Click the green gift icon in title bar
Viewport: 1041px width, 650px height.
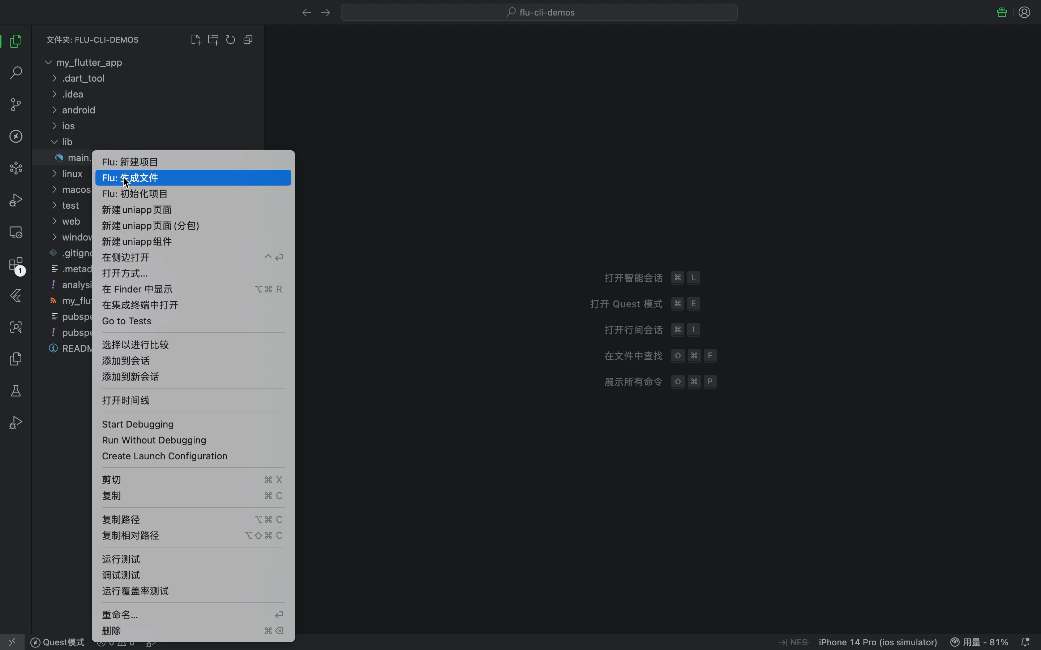[x=1002, y=13]
